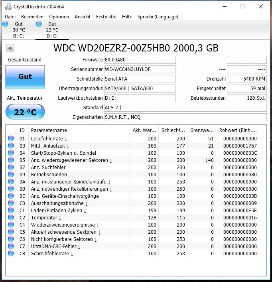Click status orb for Schreibfehlerrate row
This screenshot has width=272, height=282.
coord(11,253)
